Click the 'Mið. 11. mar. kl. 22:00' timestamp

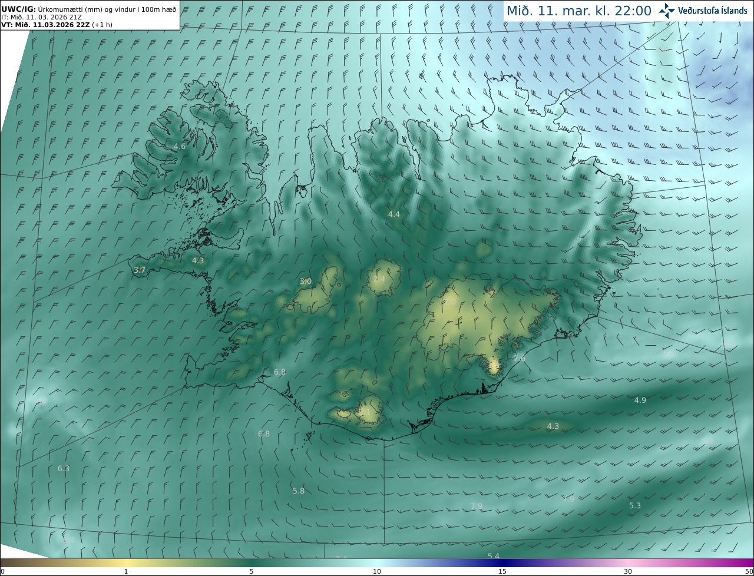579,11
